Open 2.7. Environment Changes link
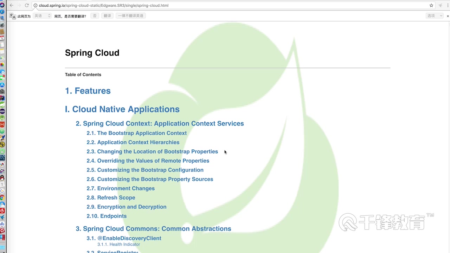450x253 pixels. [x=121, y=188]
